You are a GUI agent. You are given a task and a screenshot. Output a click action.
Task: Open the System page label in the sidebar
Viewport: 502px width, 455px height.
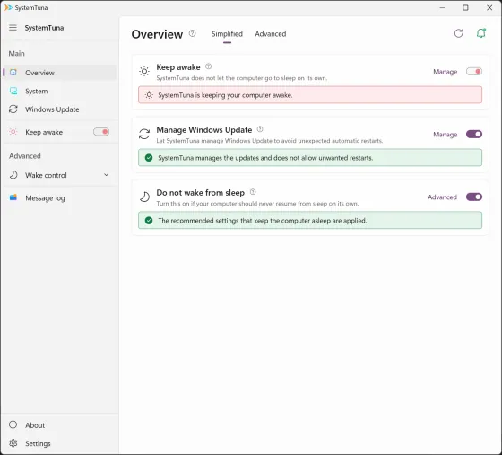(x=37, y=92)
